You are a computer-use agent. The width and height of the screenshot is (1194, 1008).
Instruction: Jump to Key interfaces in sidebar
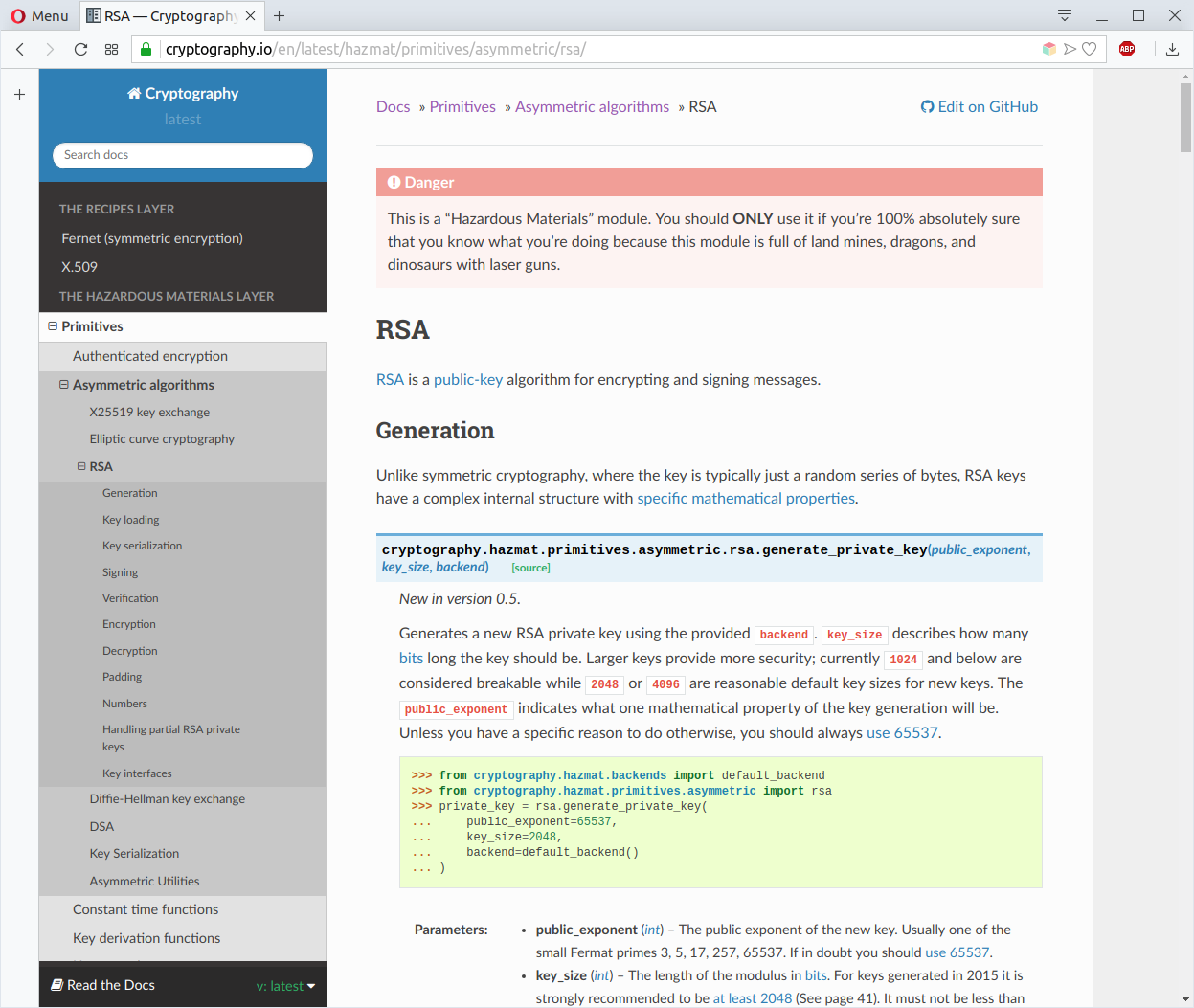click(x=138, y=773)
